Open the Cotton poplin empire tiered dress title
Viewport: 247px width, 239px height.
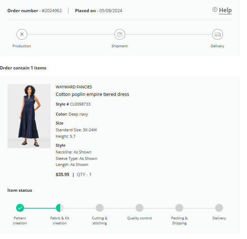click(92, 94)
